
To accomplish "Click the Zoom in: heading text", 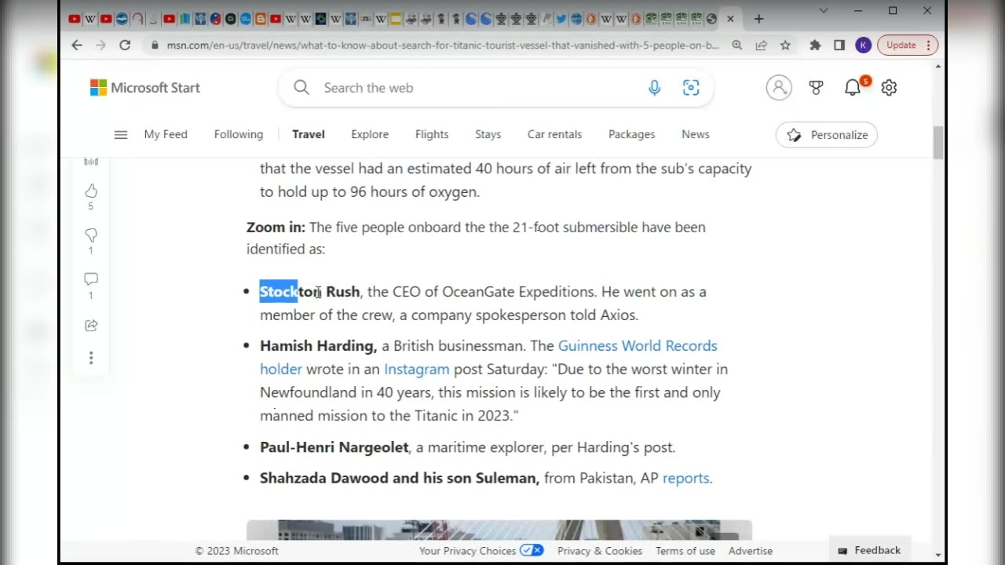I will 276,228.
